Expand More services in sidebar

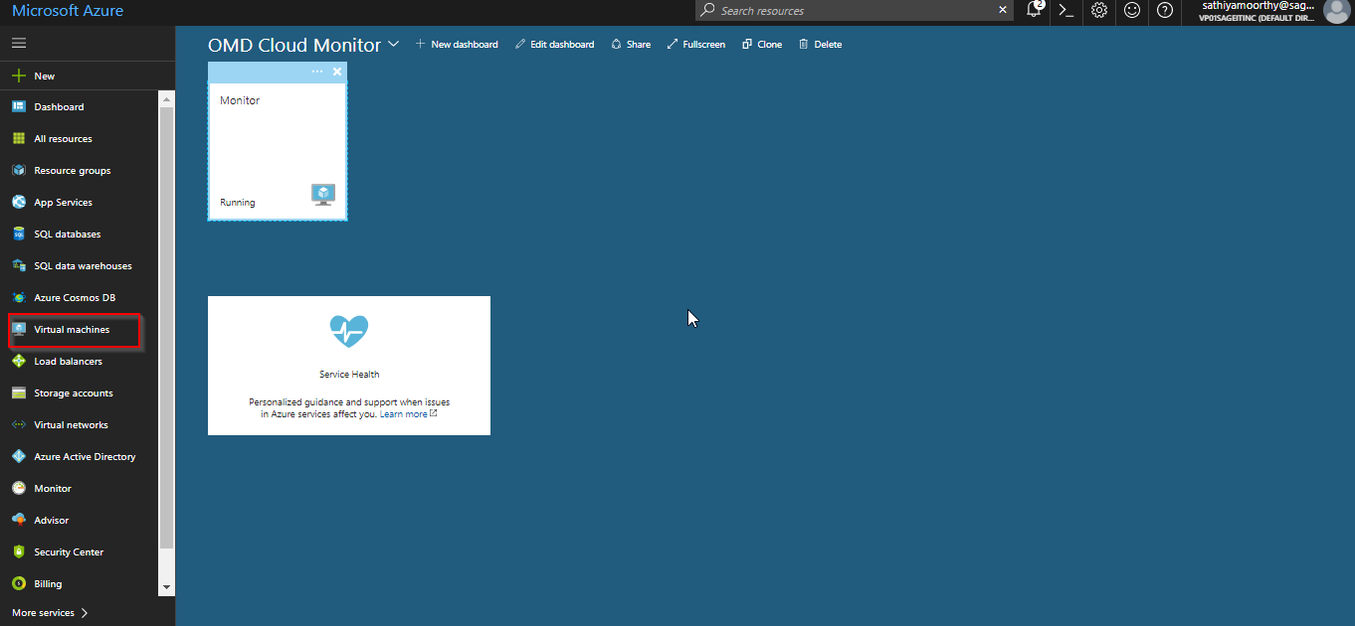(50, 613)
